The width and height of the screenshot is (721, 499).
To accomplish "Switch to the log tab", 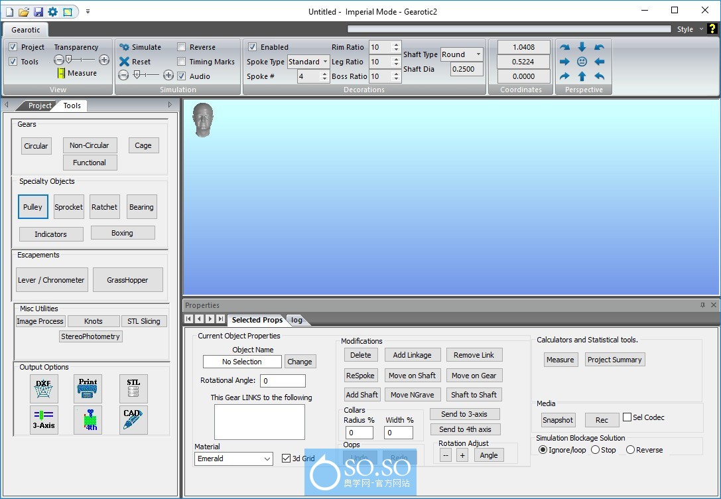I will click(x=296, y=320).
